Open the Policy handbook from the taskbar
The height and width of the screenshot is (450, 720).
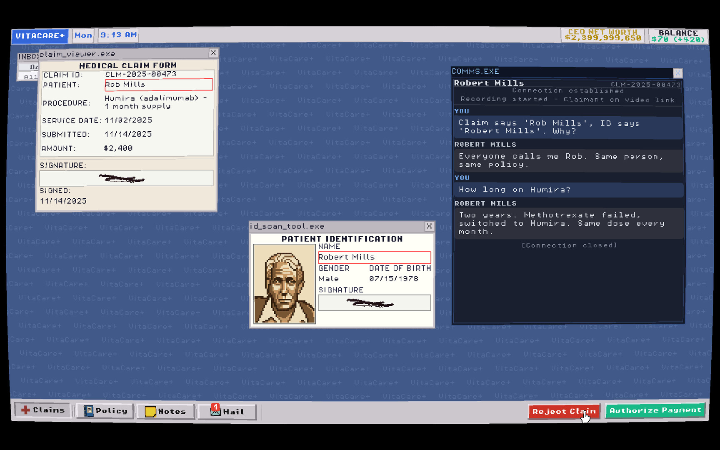coord(105,411)
